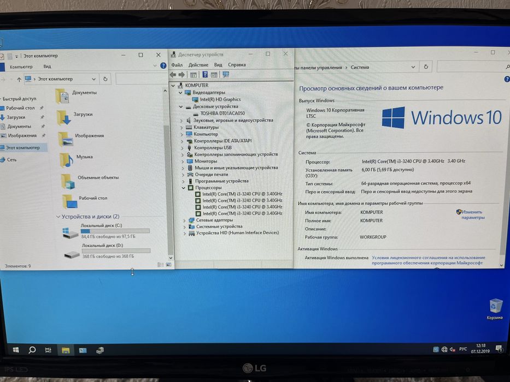Click the Система window search box

point(473,67)
